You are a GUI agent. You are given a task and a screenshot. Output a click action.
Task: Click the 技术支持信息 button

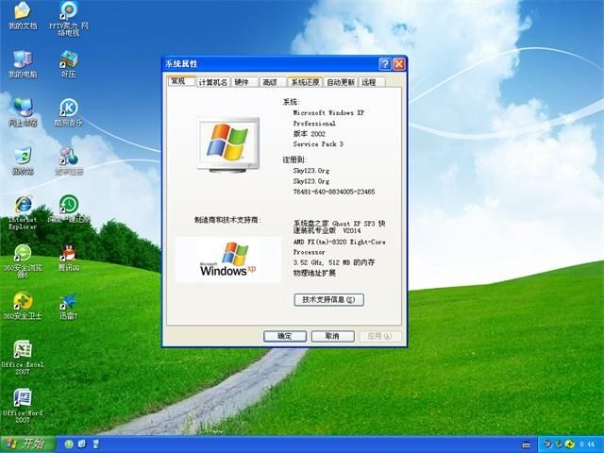point(328,300)
